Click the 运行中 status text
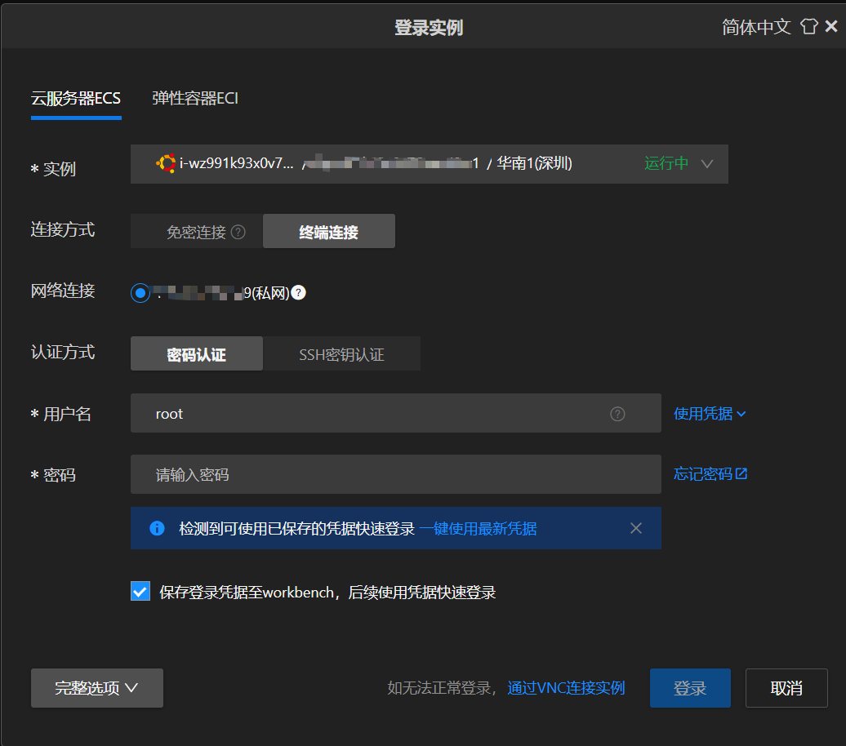 [x=666, y=163]
